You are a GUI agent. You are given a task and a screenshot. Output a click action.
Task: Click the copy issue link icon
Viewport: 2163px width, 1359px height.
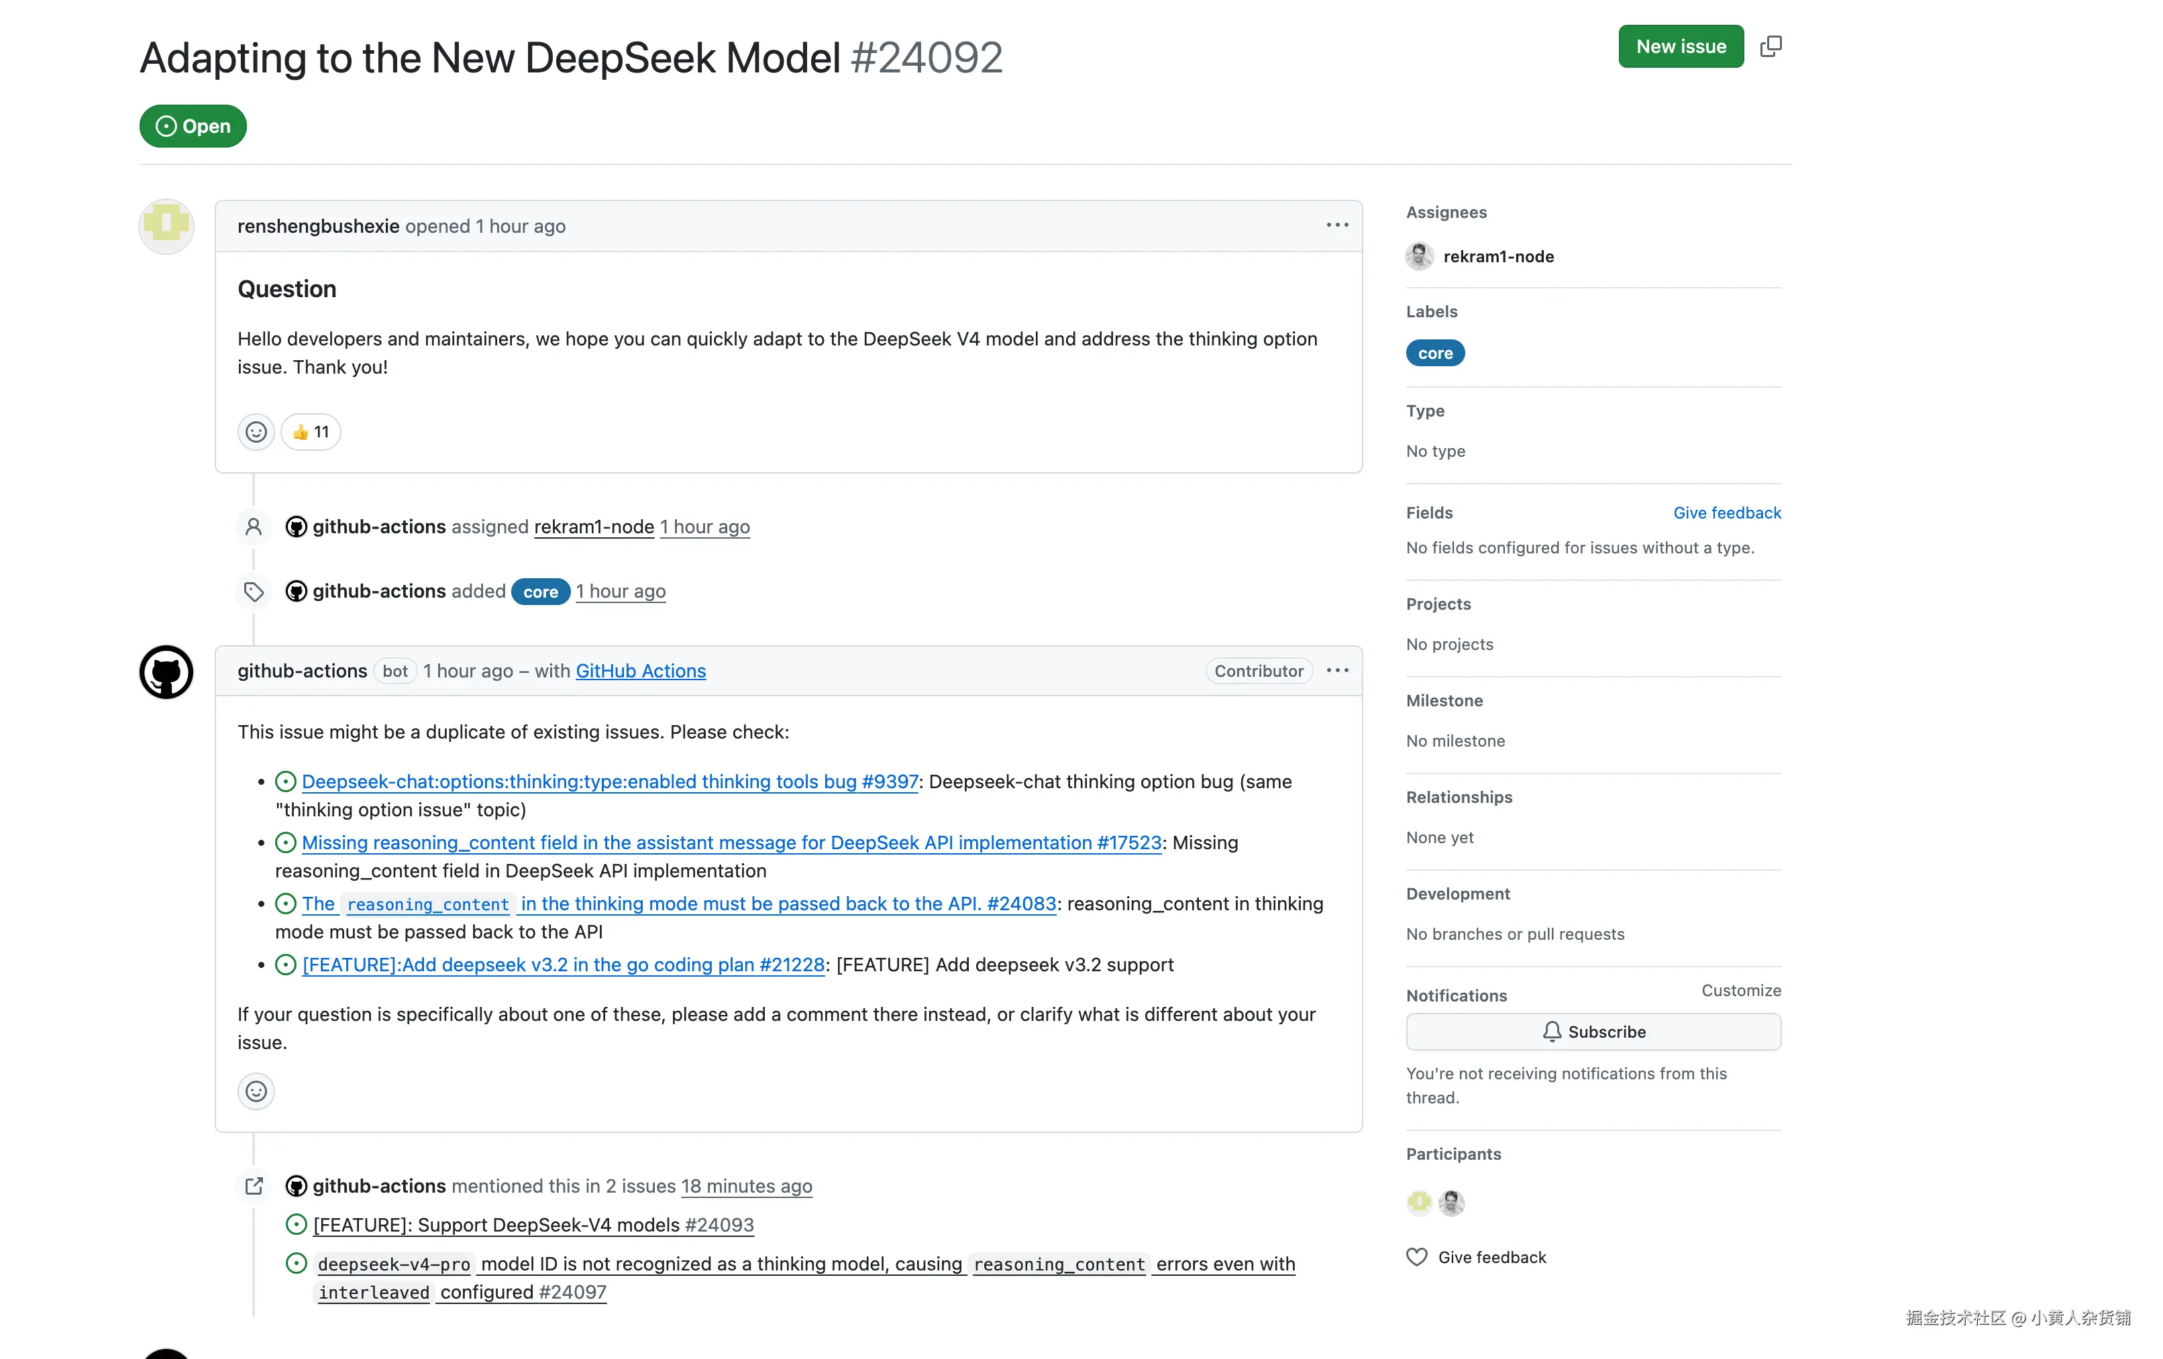pos(1771,46)
